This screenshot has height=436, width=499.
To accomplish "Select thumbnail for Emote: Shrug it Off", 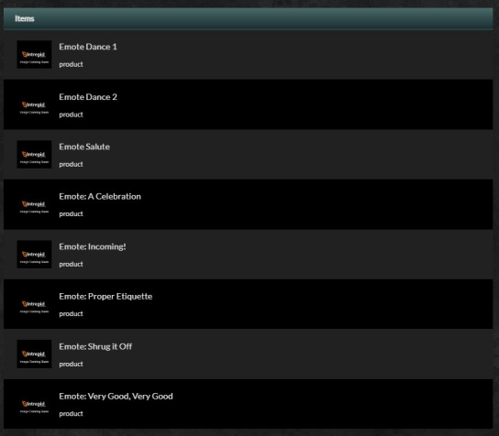I will tap(34, 354).
